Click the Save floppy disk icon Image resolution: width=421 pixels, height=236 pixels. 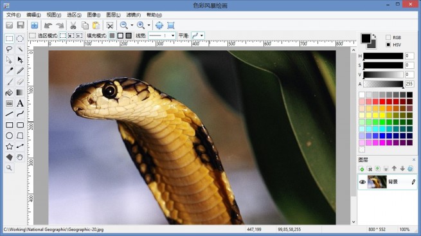click(21, 25)
